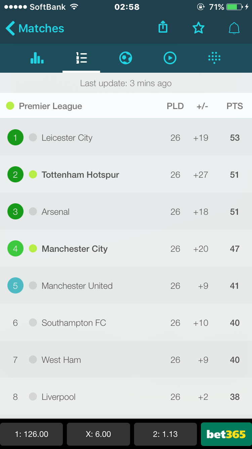Screen dimensions: 252x449
Task: Tap the notification bell icon
Action: point(234,28)
